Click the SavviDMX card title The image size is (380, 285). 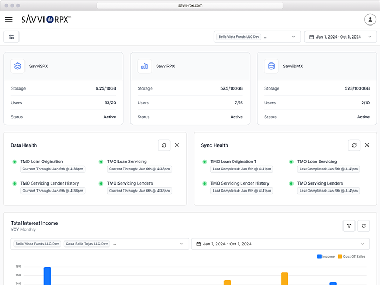(x=293, y=66)
